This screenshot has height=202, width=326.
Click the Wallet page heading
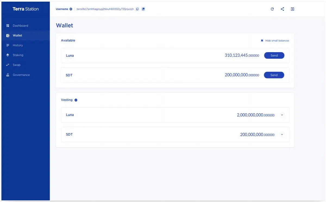pyautogui.click(x=65, y=25)
